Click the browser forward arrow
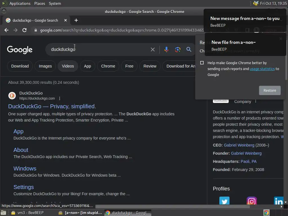Viewport: 288px width, 216px height. pos(15,30)
